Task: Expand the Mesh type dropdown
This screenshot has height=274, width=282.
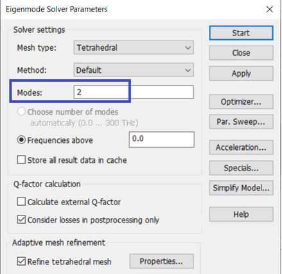Action: pyautogui.click(x=134, y=48)
